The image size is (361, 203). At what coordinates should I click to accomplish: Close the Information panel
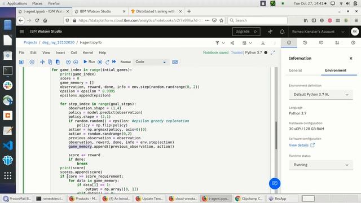point(351,58)
